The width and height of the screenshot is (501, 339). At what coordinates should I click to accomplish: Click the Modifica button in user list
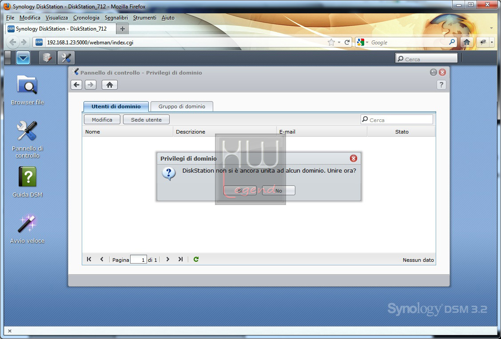102,120
